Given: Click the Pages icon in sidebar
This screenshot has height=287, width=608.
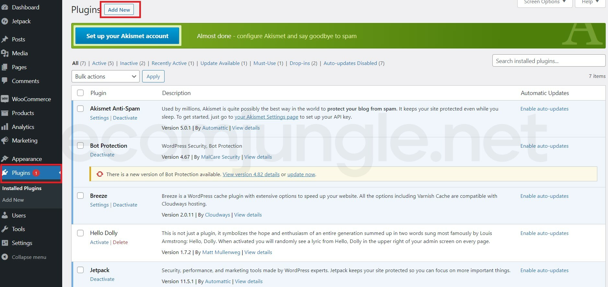Looking at the screenshot, I should [5, 67].
